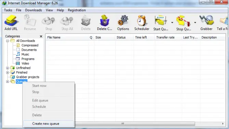Open the Registration menu

pos(77,10)
